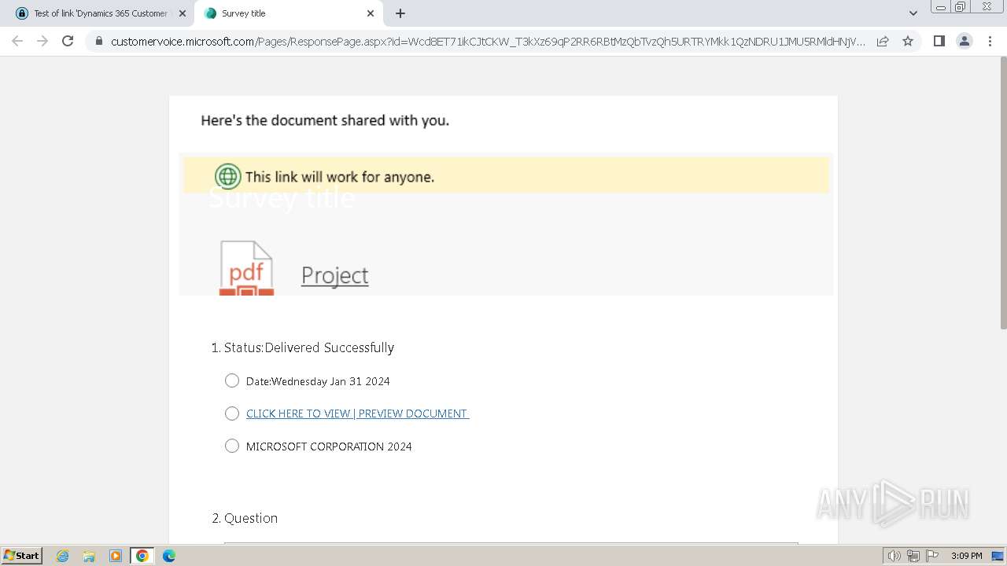Viewport: 1007px width, 566px height.
Task: Click 'Here's the document shared with you.' text
Action: pyautogui.click(x=325, y=120)
